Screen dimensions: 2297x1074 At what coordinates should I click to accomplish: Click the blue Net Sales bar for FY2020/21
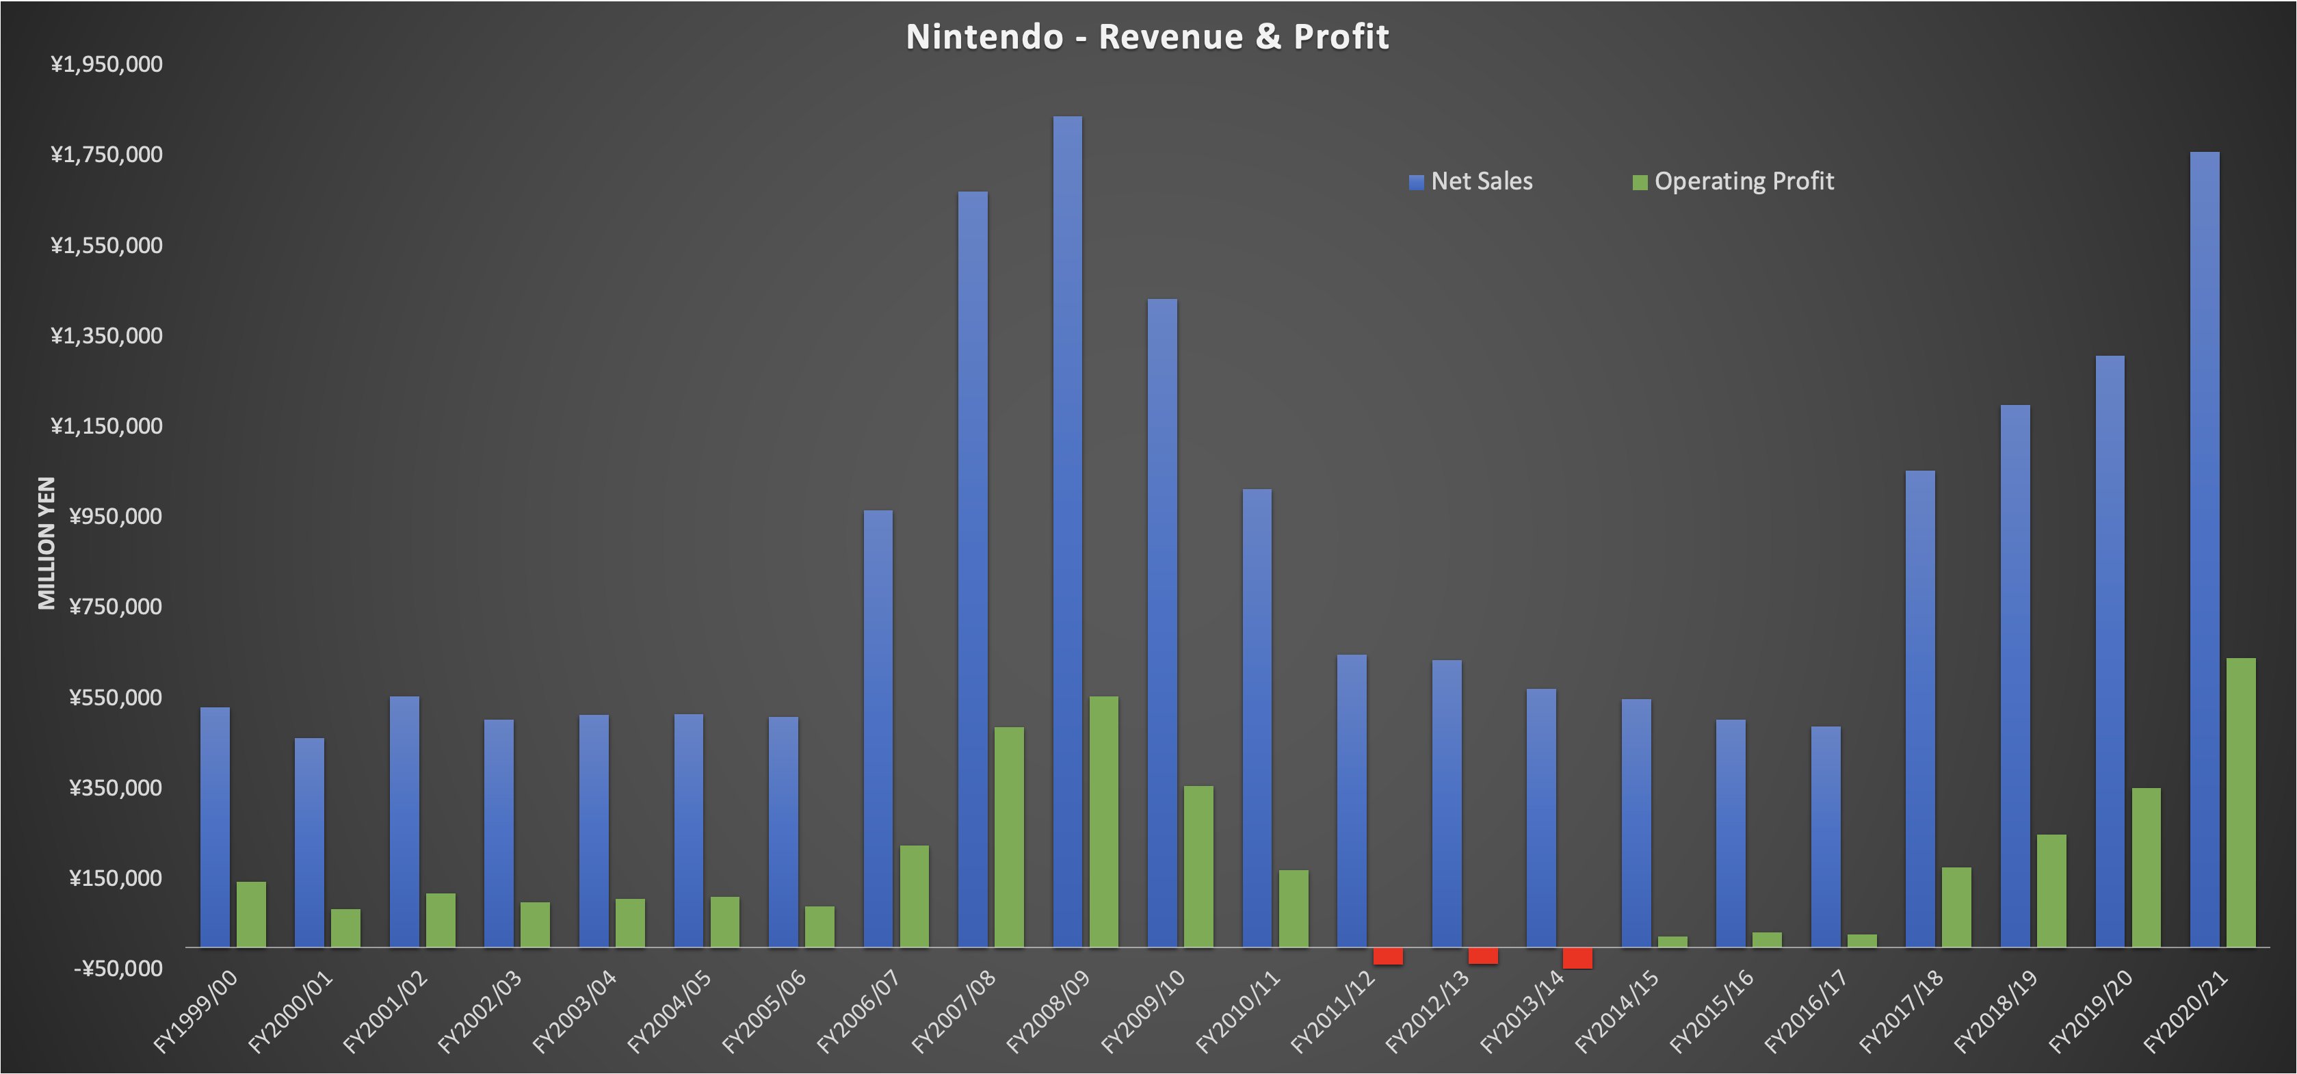click(2204, 549)
